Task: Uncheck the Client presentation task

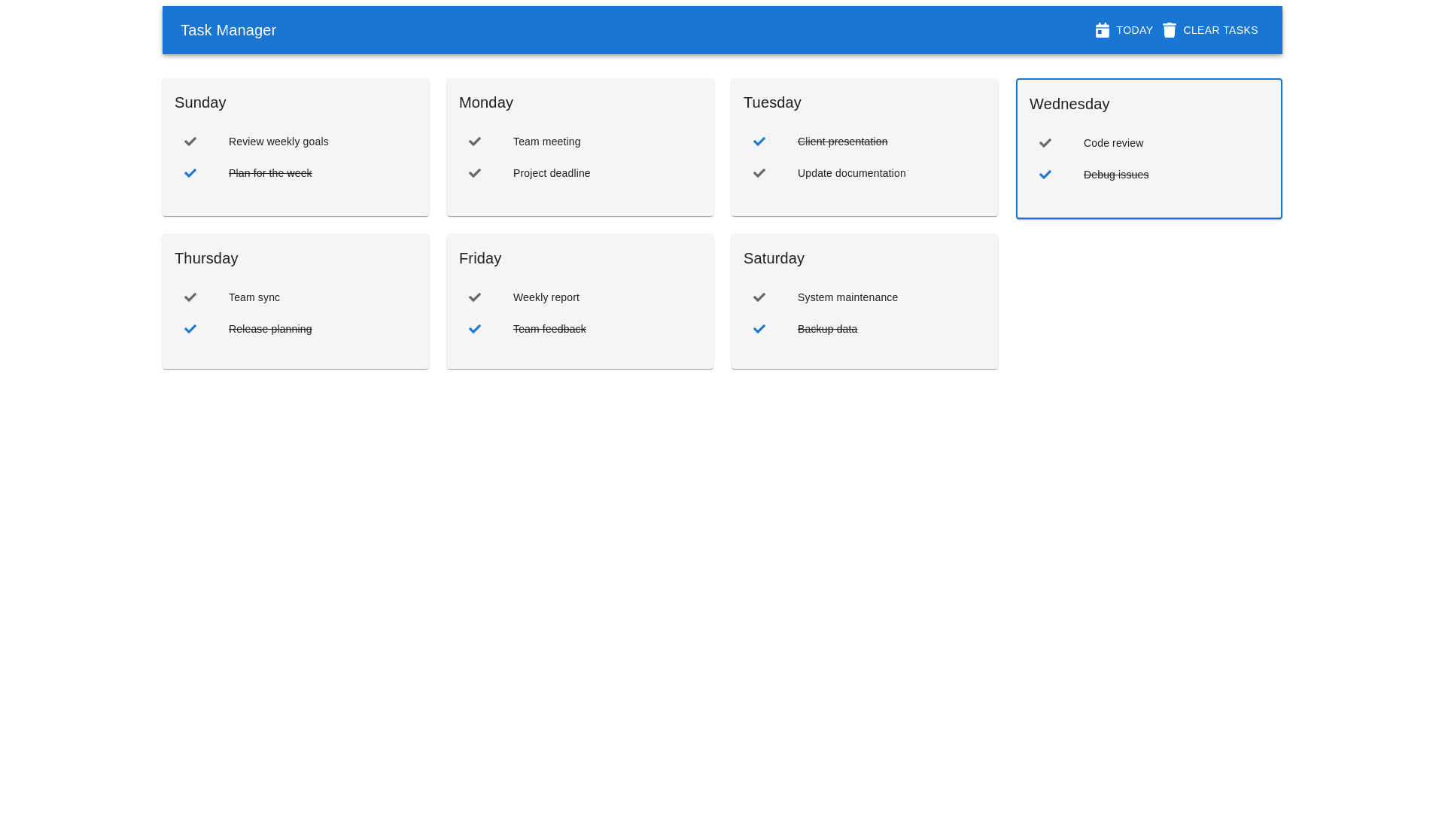Action: pos(759,142)
